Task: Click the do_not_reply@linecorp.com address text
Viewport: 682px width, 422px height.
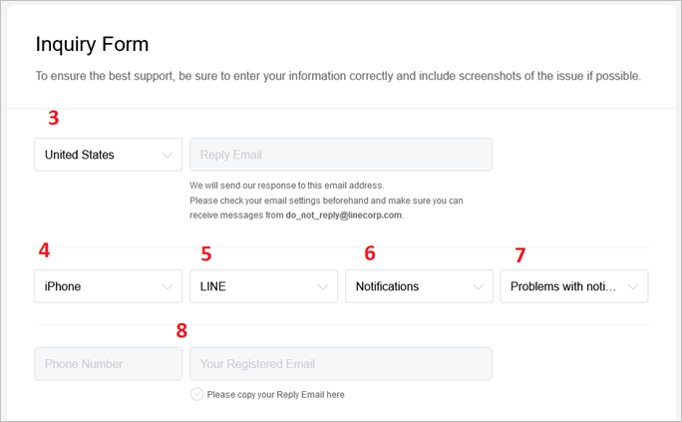Action: [x=343, y=214]
